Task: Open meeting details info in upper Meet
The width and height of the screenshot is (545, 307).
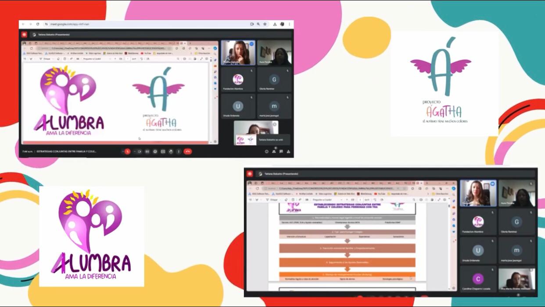Action: tap(266, 152)
